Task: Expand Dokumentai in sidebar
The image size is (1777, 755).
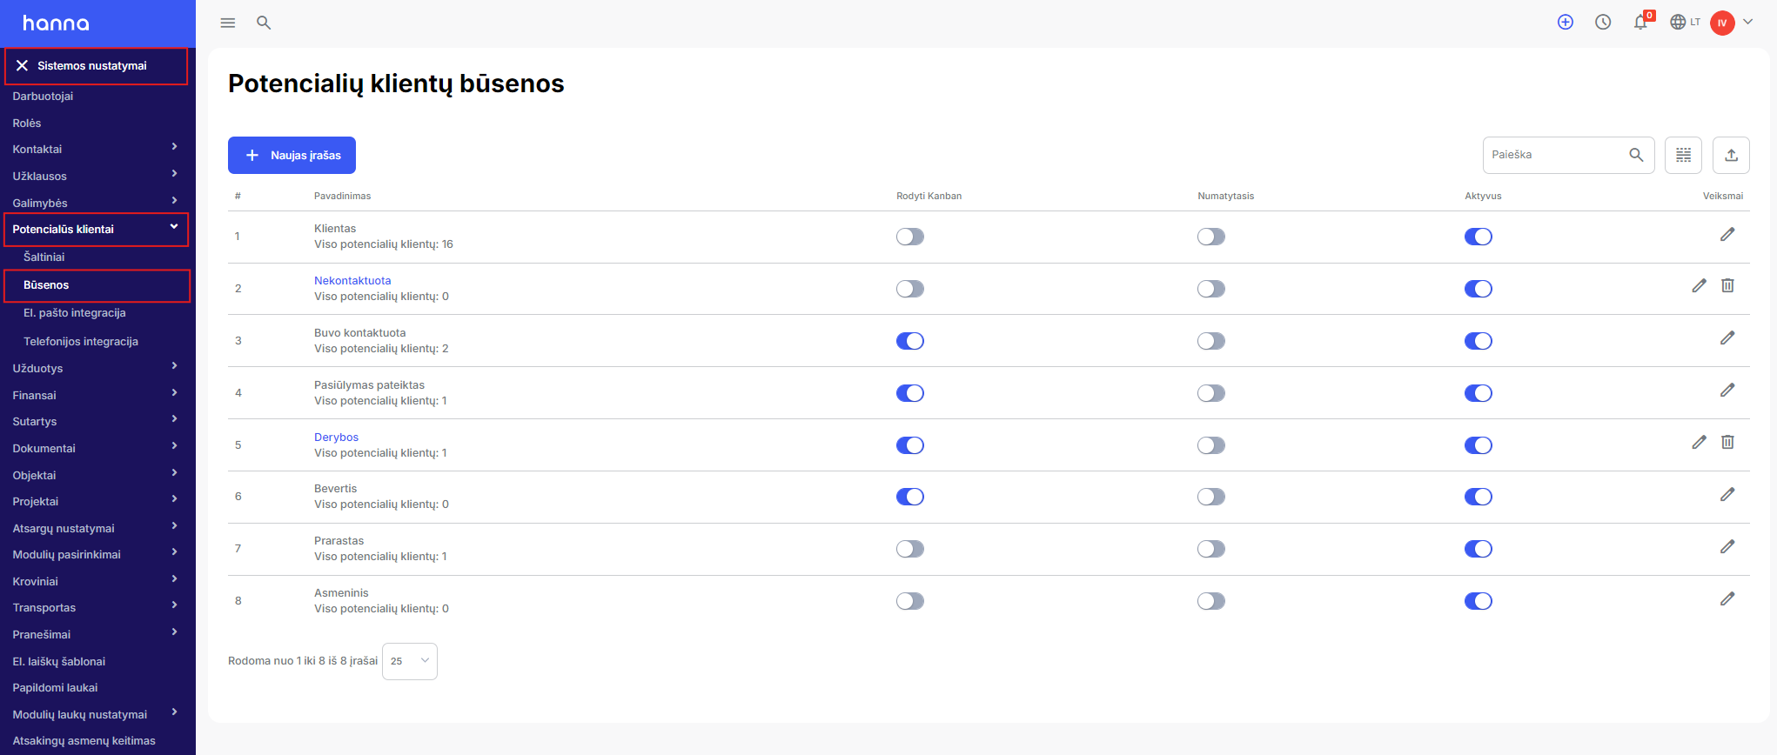Action: [175, 446]
